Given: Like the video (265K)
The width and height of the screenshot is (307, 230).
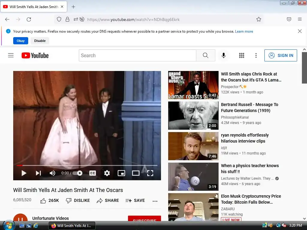Looking at the screenshot, I should pos(49,200).
